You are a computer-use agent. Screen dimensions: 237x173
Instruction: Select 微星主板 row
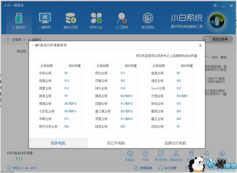(60, 88)
